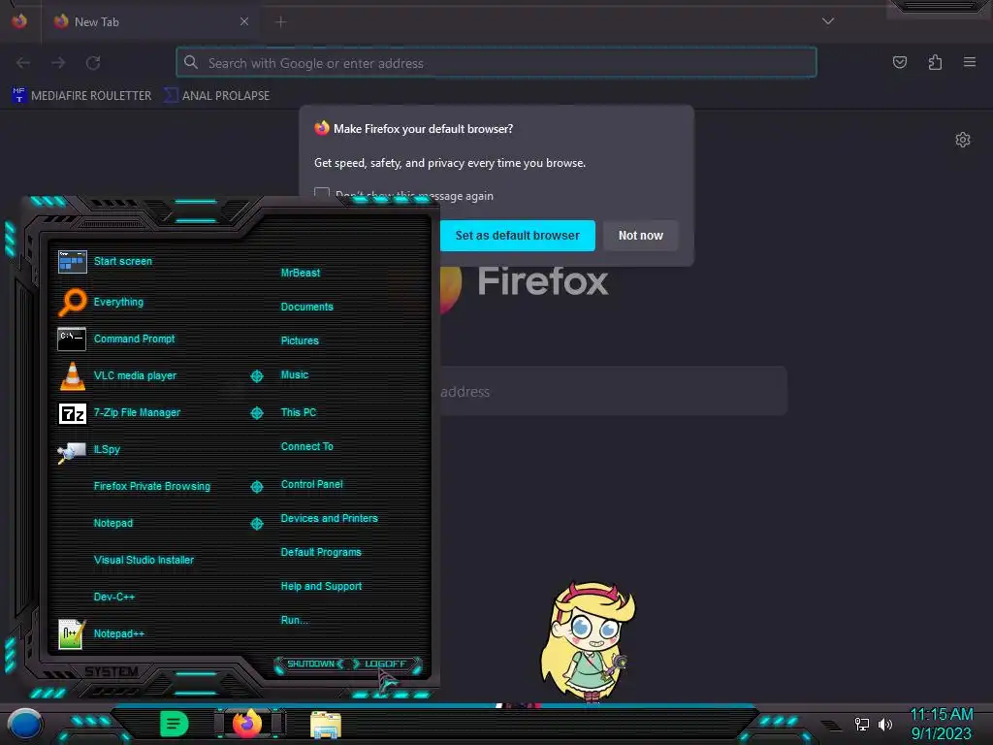Focus the Firefox address bar

point(496,63)
